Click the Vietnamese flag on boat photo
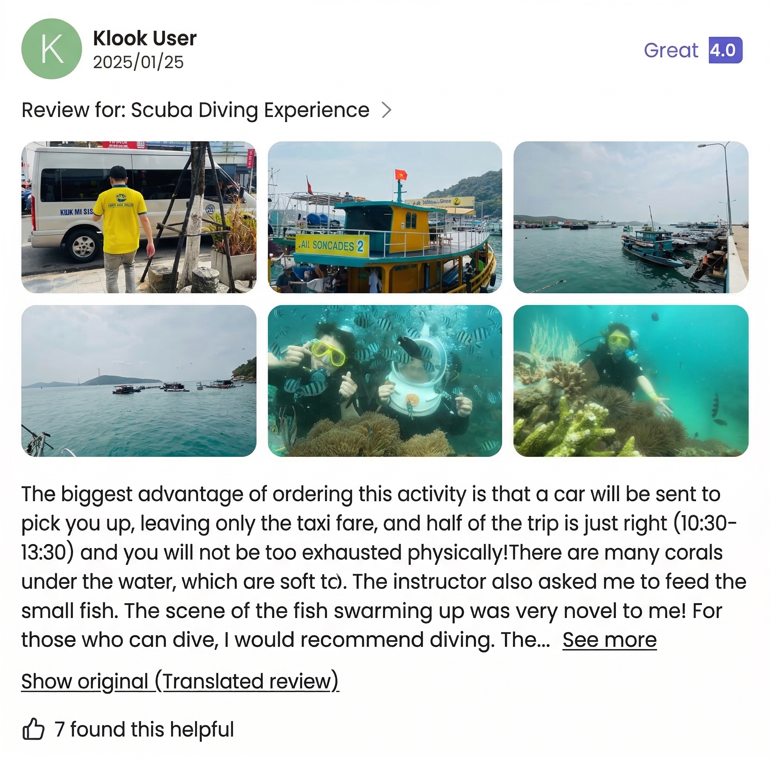Viewport: 770px width, 758px height. pyautogui.click(x=401, y=174)
